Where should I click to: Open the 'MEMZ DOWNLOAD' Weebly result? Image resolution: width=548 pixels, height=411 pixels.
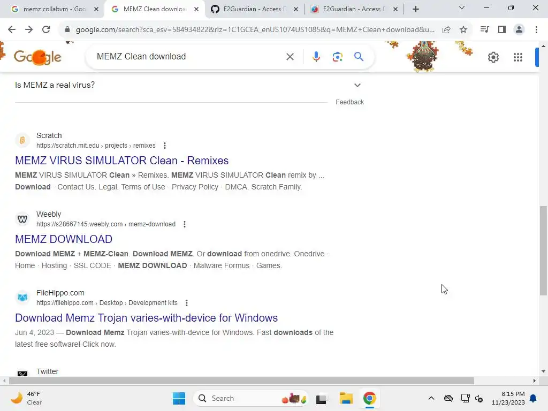pyautogui.click(x=64, y=239)
